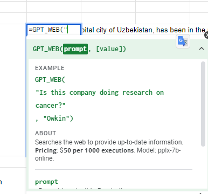Select the empty cell directly above formula cell
This screenshot has width=208, height=194.
coord(54,18)
